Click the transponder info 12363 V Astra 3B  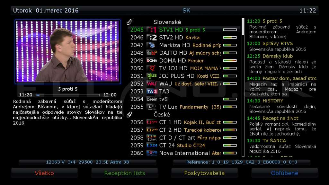click(87, 162)
